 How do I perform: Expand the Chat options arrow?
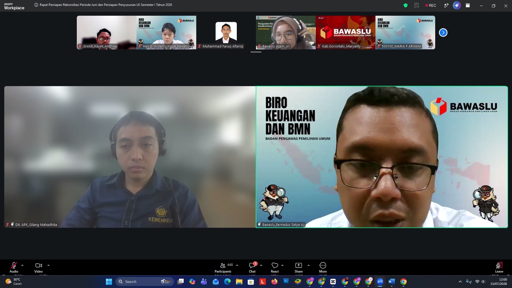[x=261, y=265]
